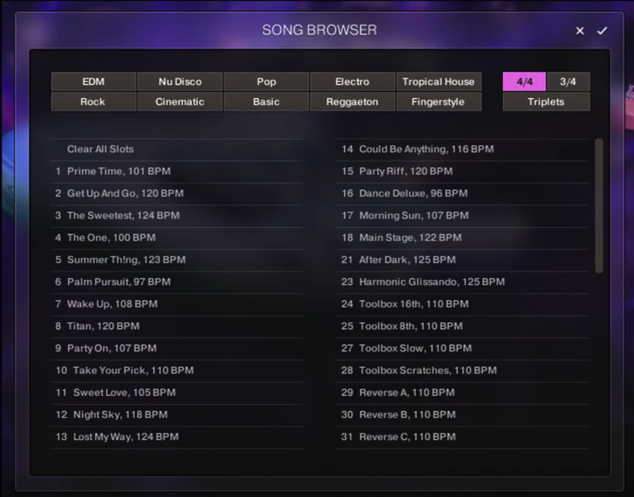This screenshot has width=634, height=497.
Task: Select song Prime Time, 101 BPM
Action: coord(177,171)
